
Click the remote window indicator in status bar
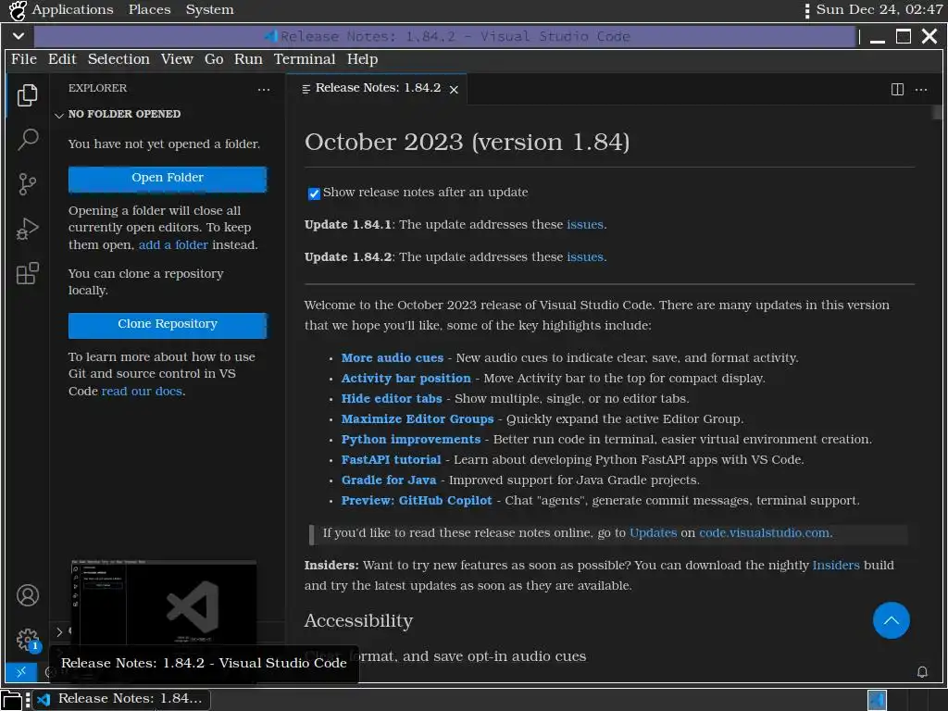(20, 672)
